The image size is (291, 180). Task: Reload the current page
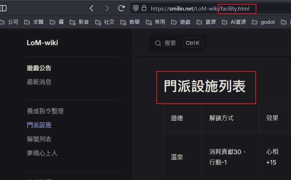121,8
